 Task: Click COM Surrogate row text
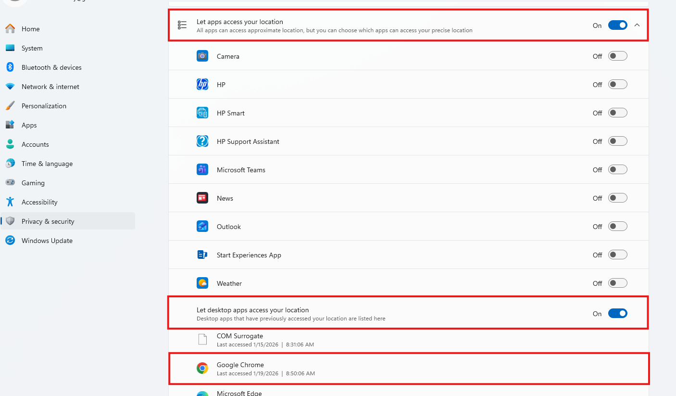(x=240, y=336)
